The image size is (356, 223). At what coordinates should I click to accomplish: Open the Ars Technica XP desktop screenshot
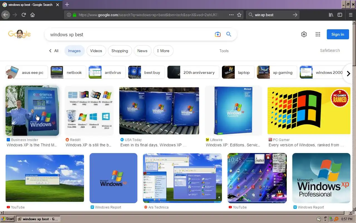182,178
